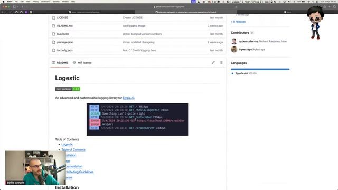Click the book icon on README tab
The height and width of the screenshot is (190, 338).
[53, 63]
